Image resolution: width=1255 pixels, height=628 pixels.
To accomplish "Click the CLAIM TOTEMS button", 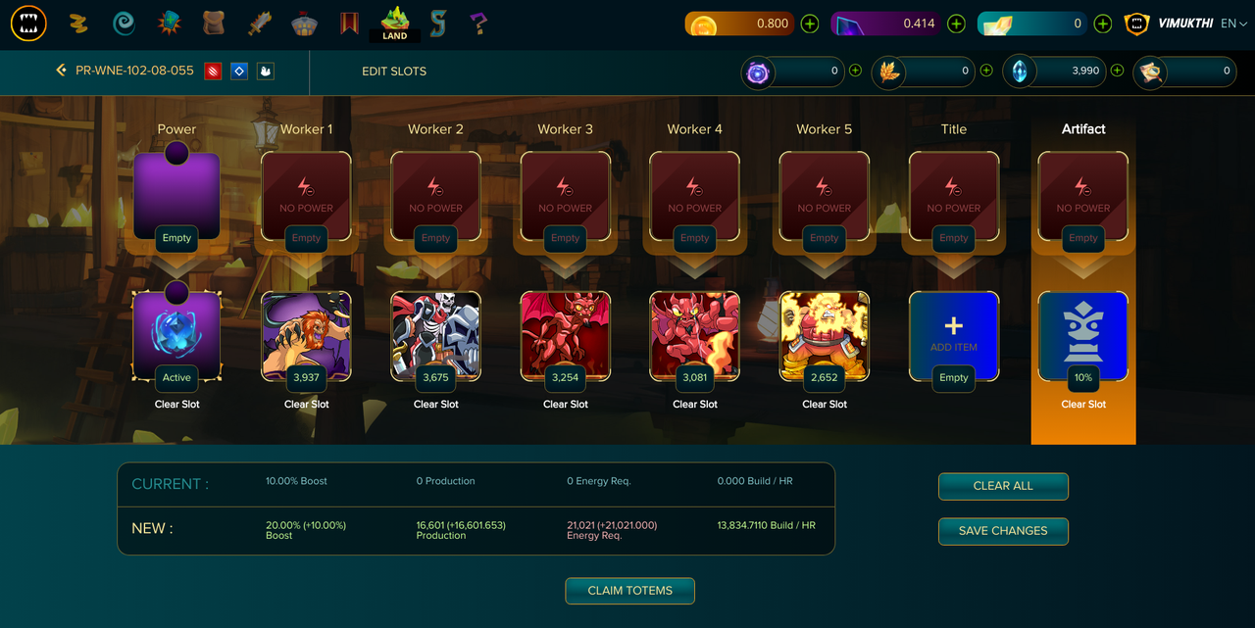I will pyautogui.click(x=629, y=591).
